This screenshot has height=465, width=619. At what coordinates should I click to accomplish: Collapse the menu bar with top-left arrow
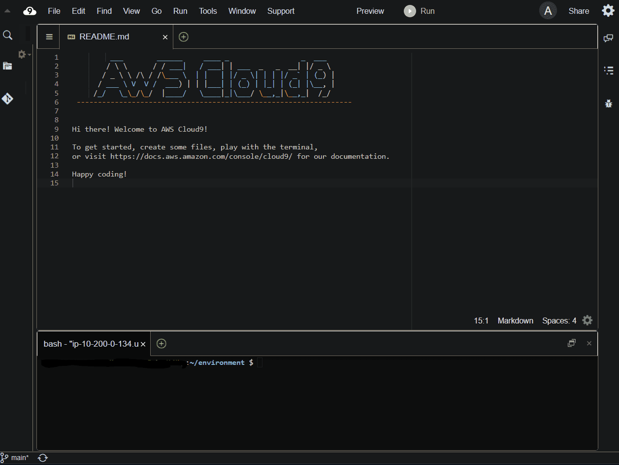7,11
